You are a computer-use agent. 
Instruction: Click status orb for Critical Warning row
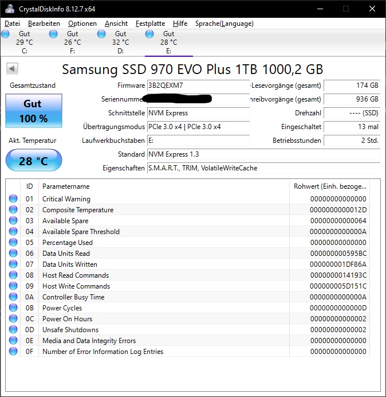pos(13,198)
